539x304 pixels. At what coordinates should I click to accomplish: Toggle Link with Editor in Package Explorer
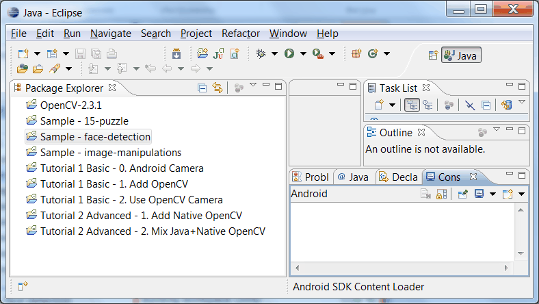click(x=218, y=88)
